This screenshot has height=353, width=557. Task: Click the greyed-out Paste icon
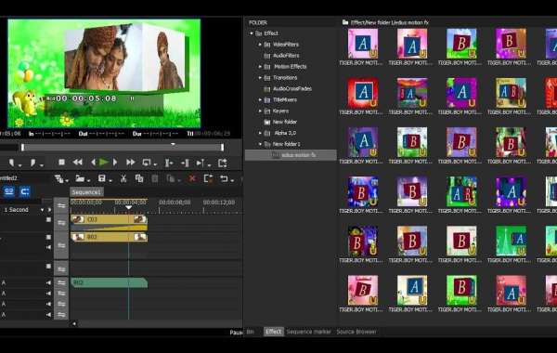click(x=155, y=178)
